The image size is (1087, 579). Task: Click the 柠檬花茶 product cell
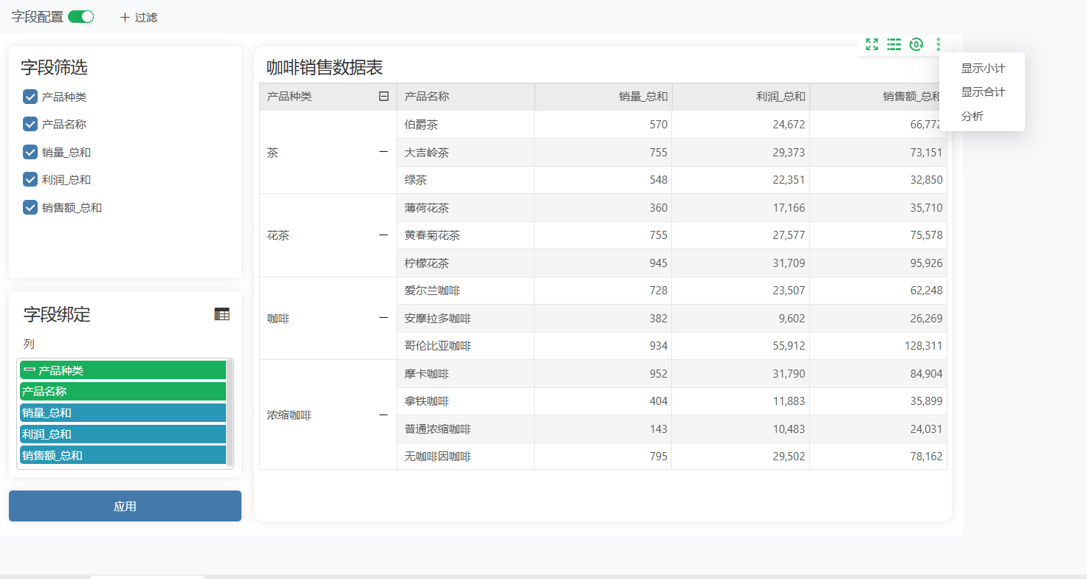pyautogui.click(x=465, y=263)
